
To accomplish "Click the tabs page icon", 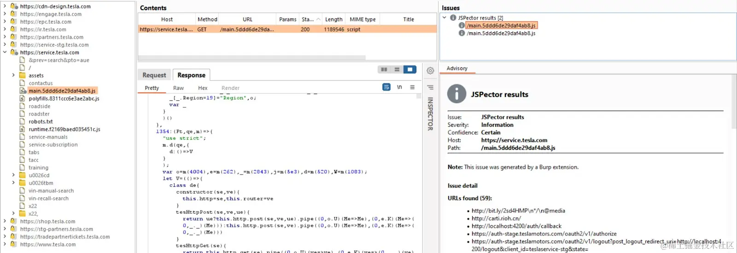I will point(22,153).
